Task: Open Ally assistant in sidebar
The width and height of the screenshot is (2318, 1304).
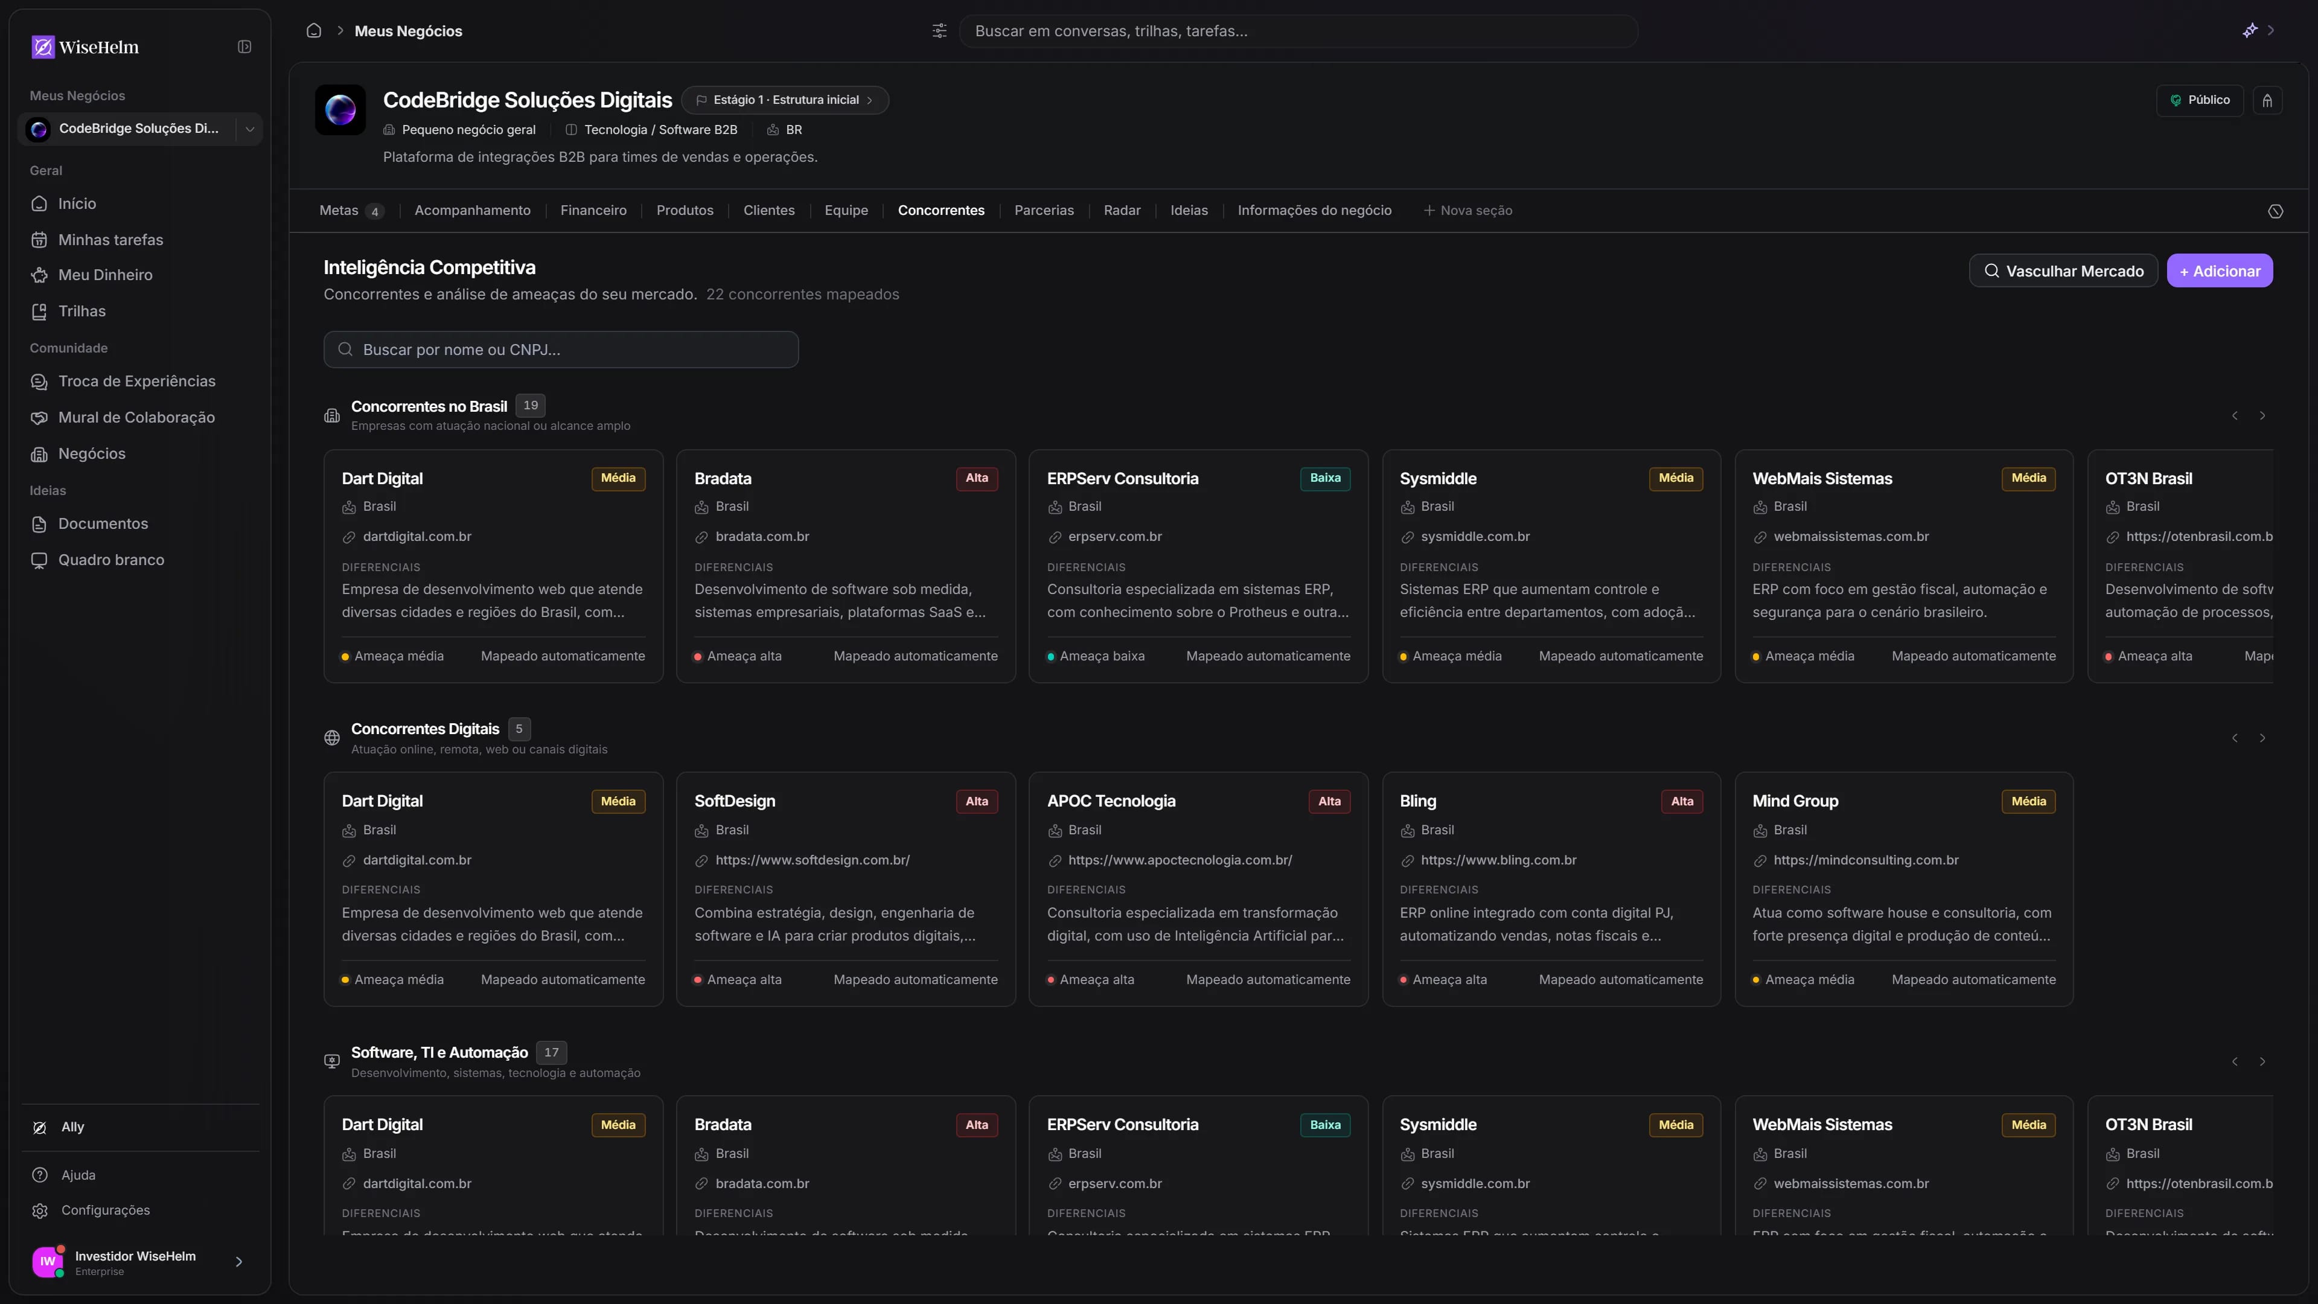Action: 141,1127
